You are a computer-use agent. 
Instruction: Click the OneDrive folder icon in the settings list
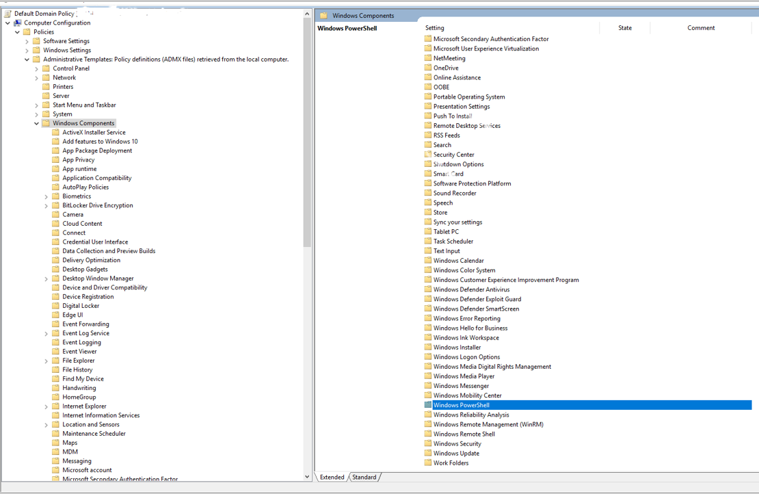point(428,68)
